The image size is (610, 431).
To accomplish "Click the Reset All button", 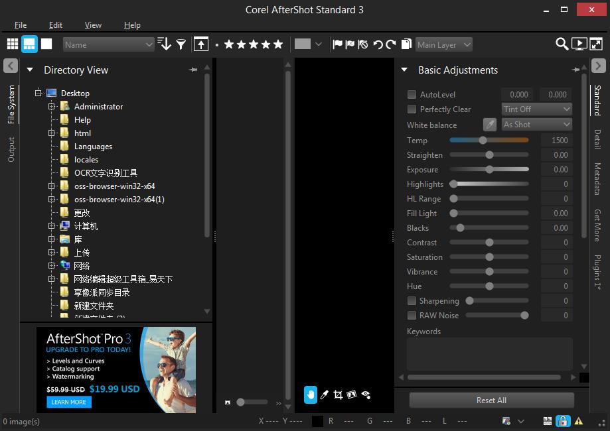I will [491, 400].
